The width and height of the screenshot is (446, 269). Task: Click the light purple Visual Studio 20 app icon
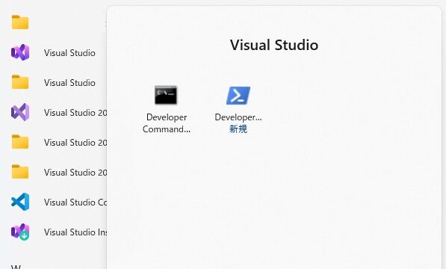(x=20, y=112)
